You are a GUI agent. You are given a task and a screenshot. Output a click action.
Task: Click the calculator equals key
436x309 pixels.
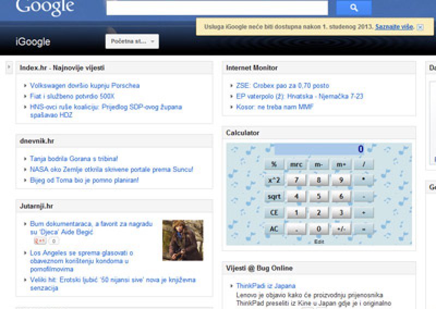tap(364, 230)
